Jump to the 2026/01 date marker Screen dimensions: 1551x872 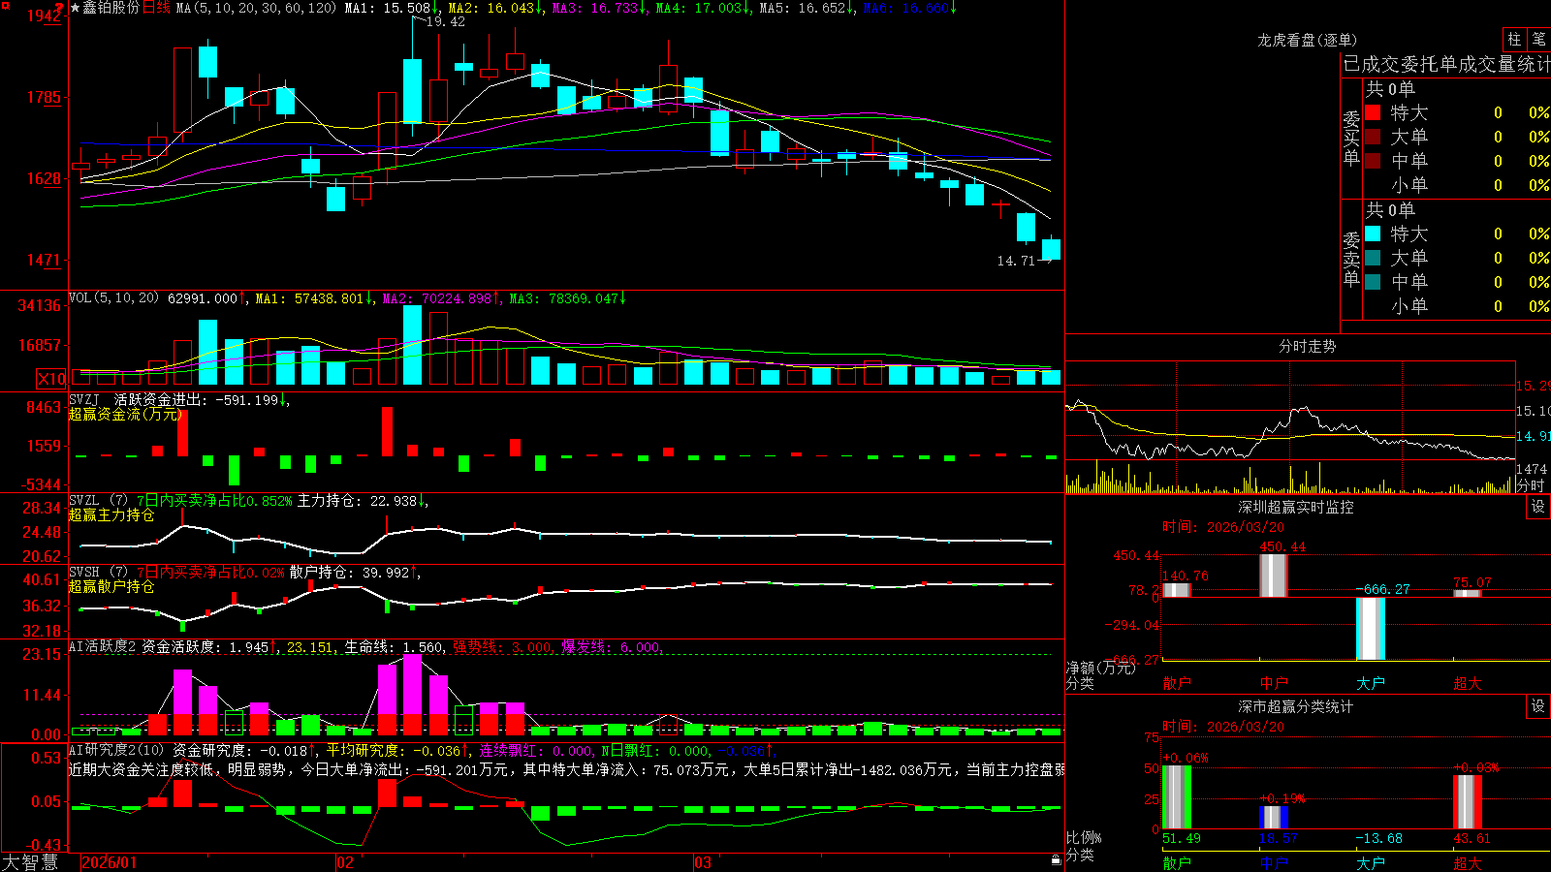(110, 862)
